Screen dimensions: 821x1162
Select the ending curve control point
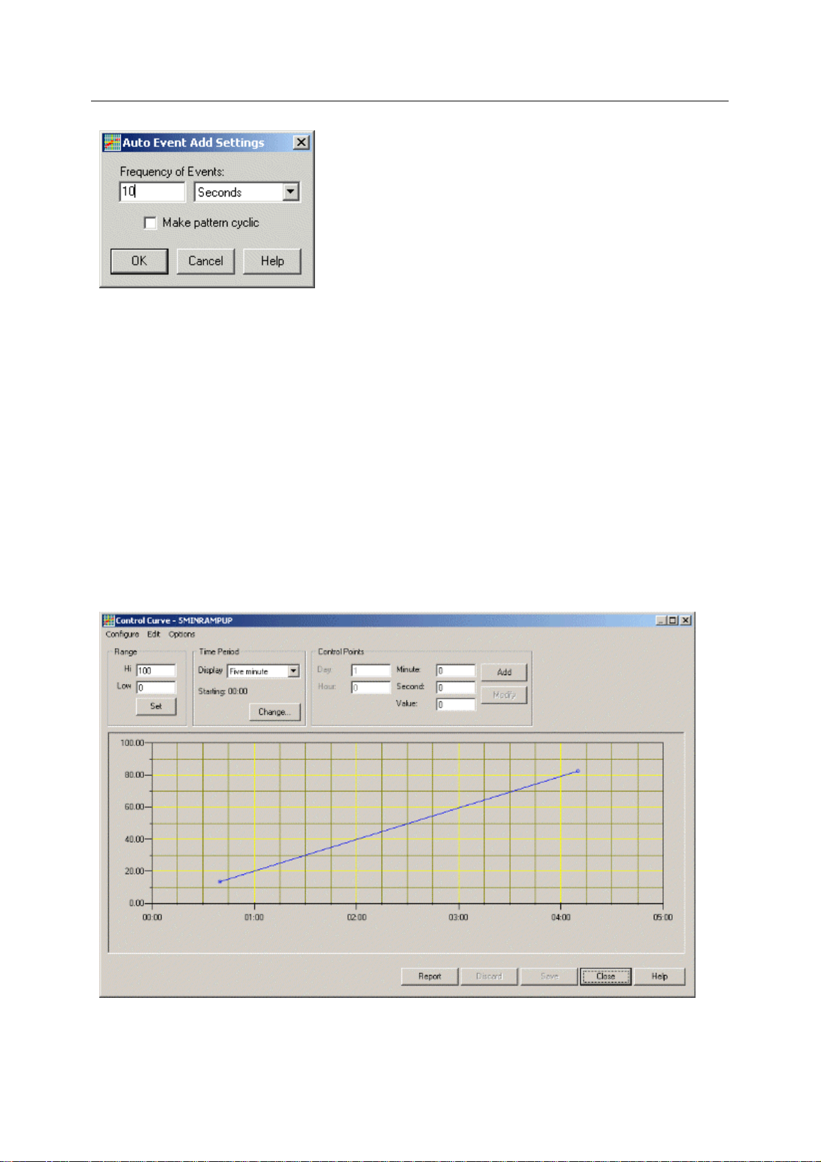point(578,771)
